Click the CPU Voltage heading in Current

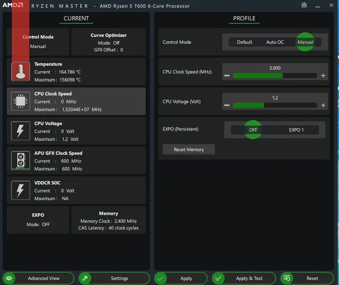[x=48, y=123]
